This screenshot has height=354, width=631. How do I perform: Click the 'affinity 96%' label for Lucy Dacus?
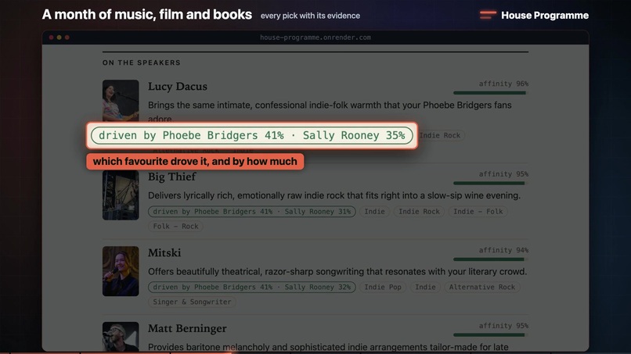pyautogui.click(x=503, y=84)
